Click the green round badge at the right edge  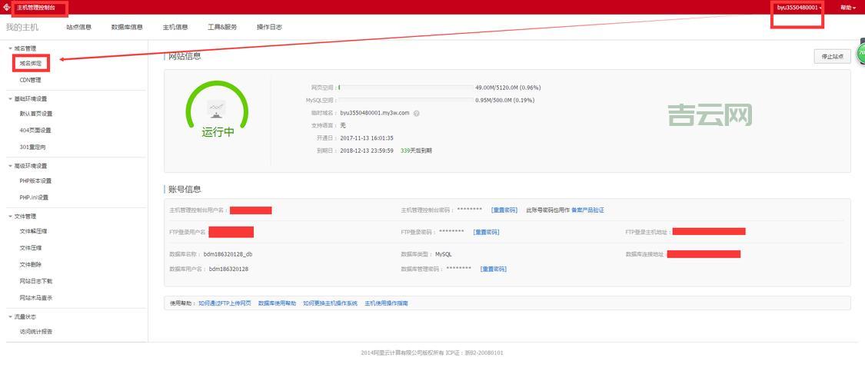[x=860, y=54]
